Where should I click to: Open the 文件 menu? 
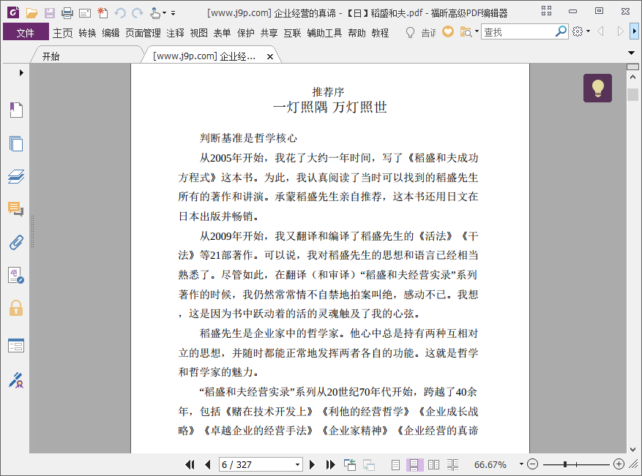[x=26, y=32]
